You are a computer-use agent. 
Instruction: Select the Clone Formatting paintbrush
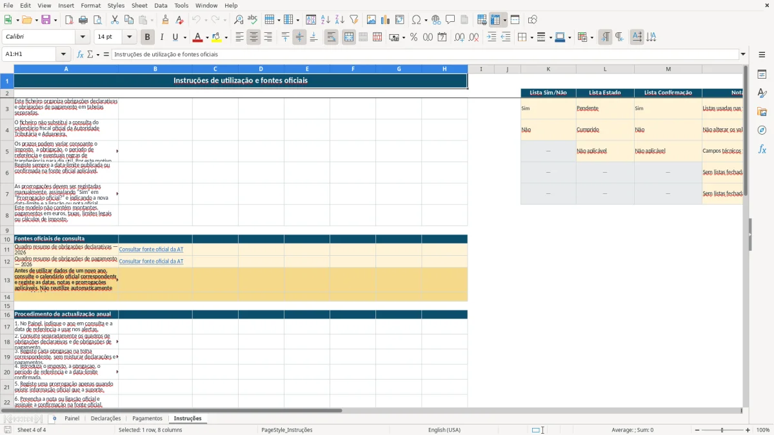click(x=166, y=20)
